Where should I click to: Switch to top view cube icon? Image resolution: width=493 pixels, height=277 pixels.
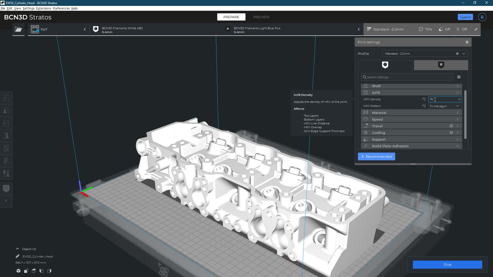[34, 271]
